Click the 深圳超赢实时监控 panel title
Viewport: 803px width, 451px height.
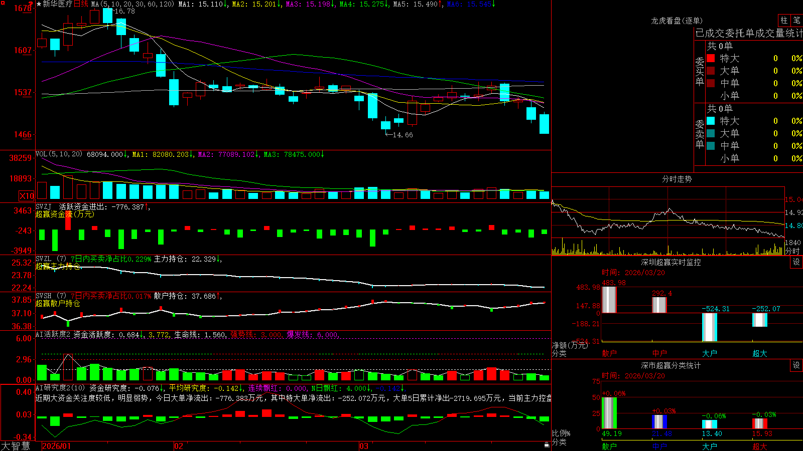(x=671, y=262)
